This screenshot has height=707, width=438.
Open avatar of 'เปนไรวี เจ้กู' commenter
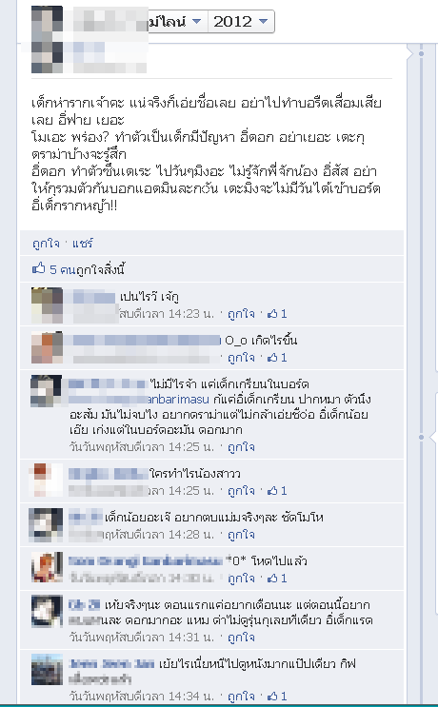point(47,305)
